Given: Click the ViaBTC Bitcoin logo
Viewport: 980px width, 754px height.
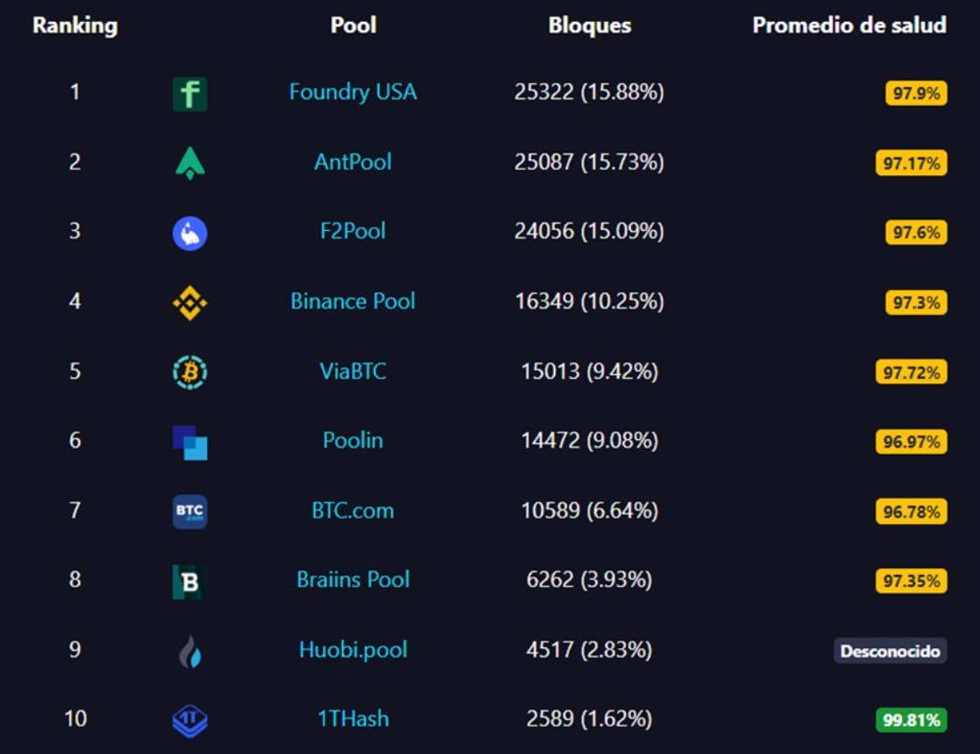Looking at the screenshot, I should 189,372.
